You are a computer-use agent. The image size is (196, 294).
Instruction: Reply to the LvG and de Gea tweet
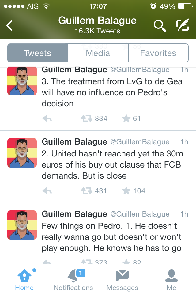[x=47, y=119]
